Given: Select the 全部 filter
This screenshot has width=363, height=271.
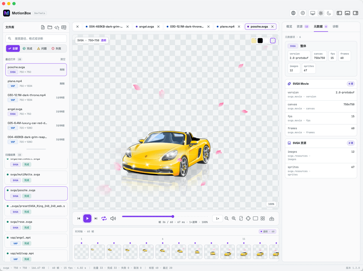Looking at the screenshot, I should (x=13, y=49).
